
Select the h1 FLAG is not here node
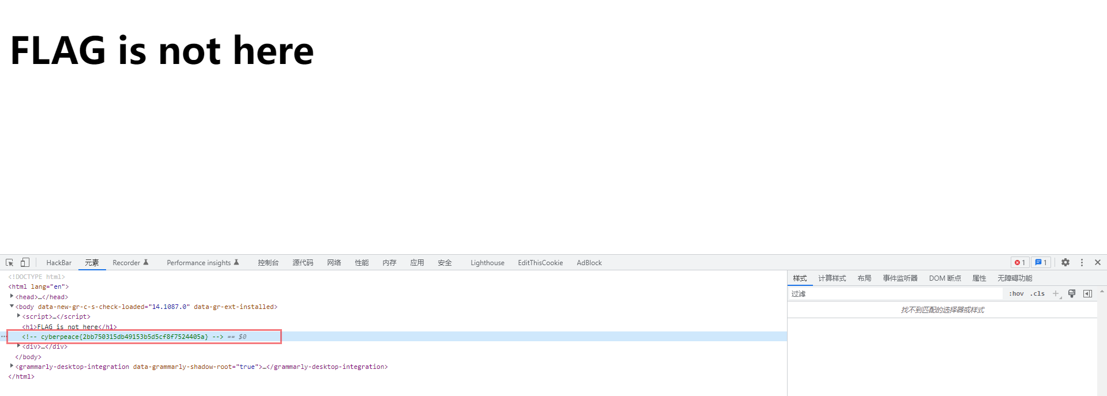(x=69, y=327)
